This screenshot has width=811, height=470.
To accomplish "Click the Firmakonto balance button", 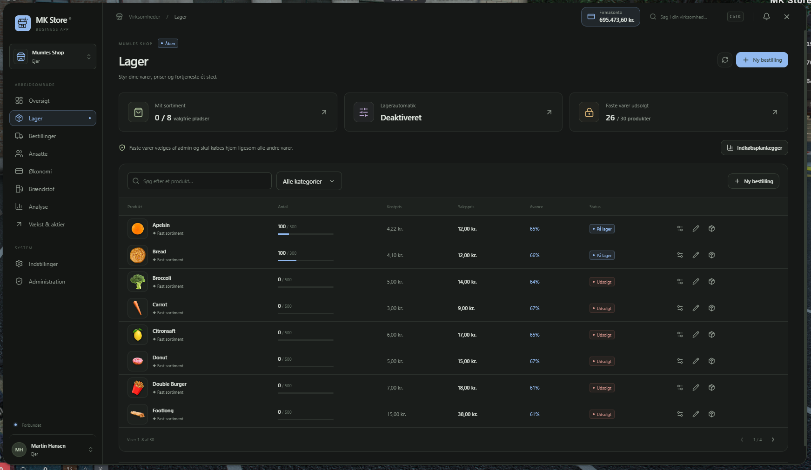I will tap(610, 17).
